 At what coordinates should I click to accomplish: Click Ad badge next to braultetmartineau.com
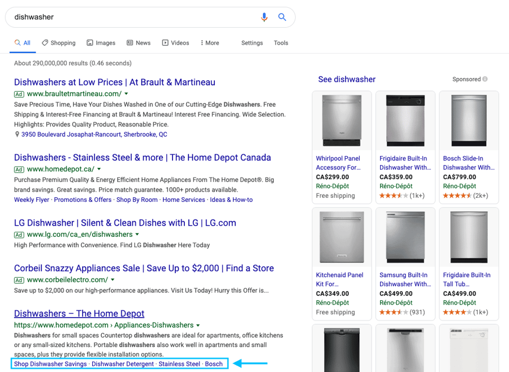point(19,94)
